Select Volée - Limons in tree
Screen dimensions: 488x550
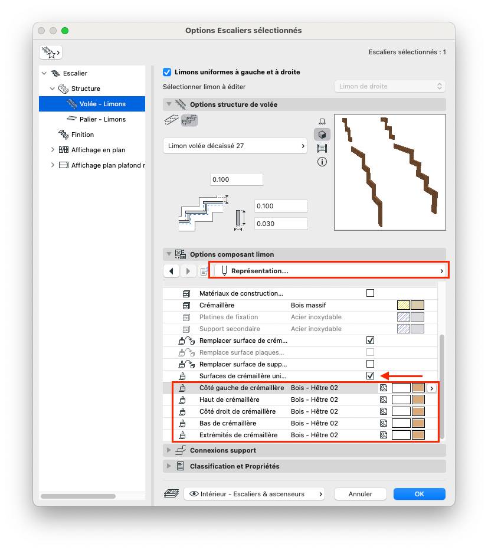(x=92, y=104)
